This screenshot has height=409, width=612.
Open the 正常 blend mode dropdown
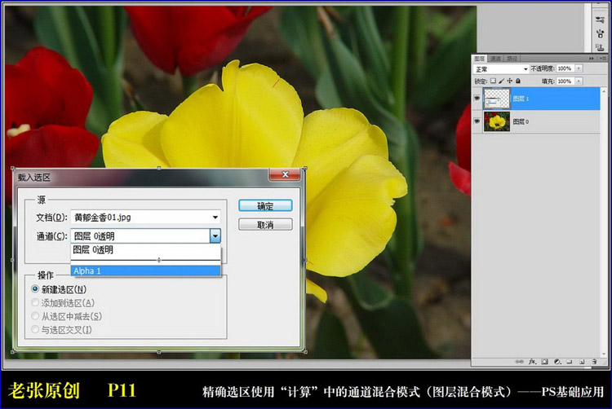(499, 69)
